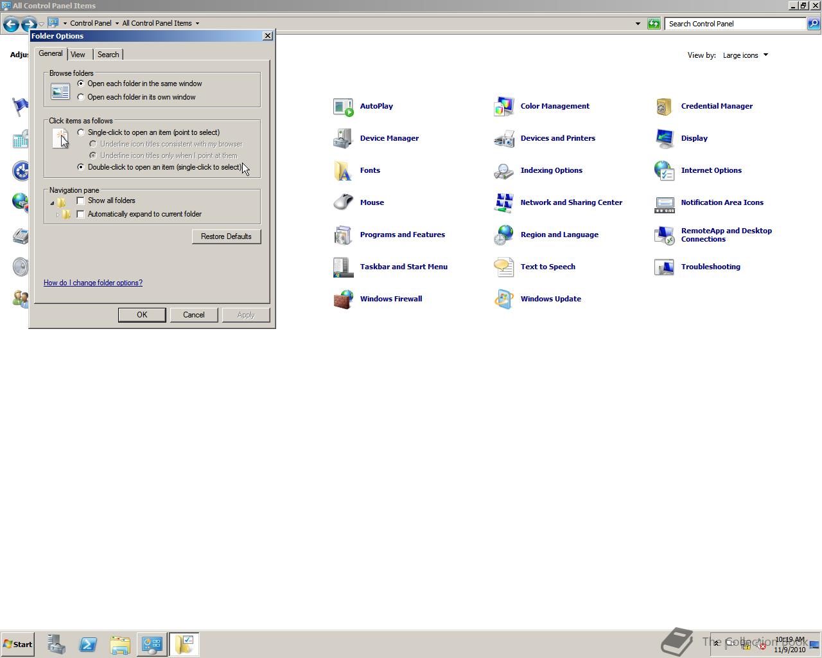
Task: Open the Fonts folder icon
Action: pyautogui.click(x=344, y=171)
